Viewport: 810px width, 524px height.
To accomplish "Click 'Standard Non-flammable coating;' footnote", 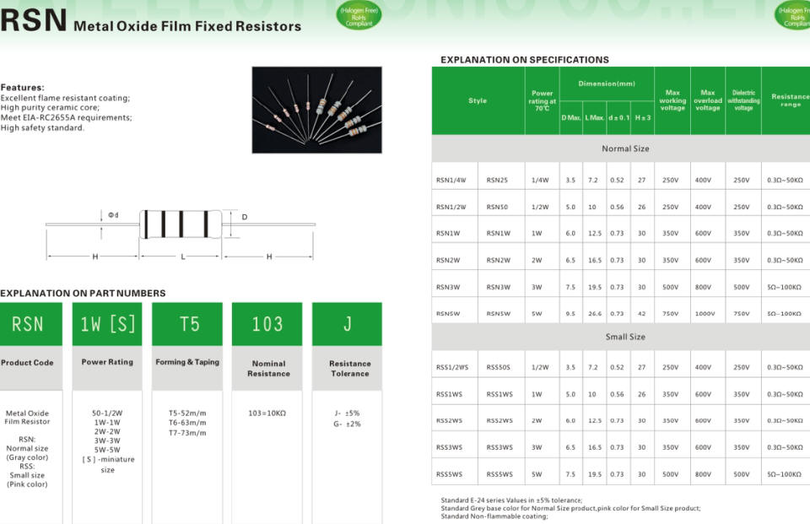I will point(494,516).
